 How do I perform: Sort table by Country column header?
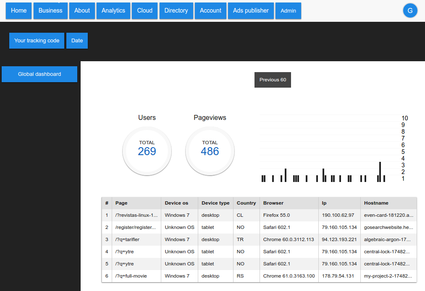[x=246, y=203]
